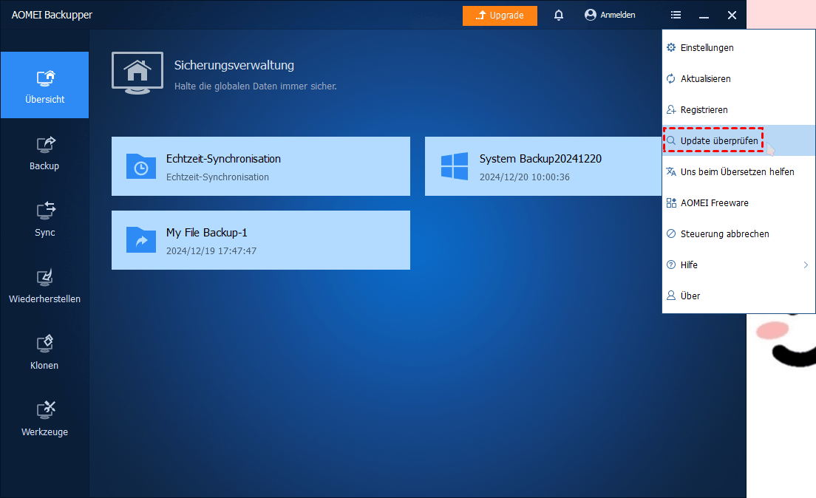Screen dimensions: 816x498
Task: Select the My File Backup-1 task title
Action: (207, 233)
